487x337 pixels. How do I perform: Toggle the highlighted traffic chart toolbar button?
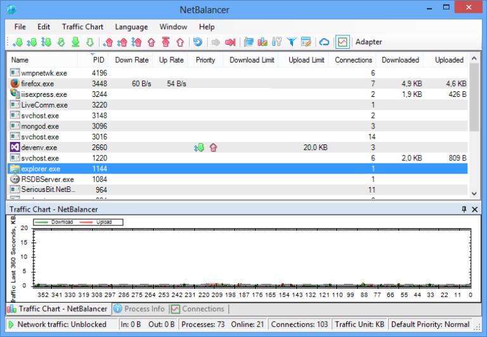point(342,42)
